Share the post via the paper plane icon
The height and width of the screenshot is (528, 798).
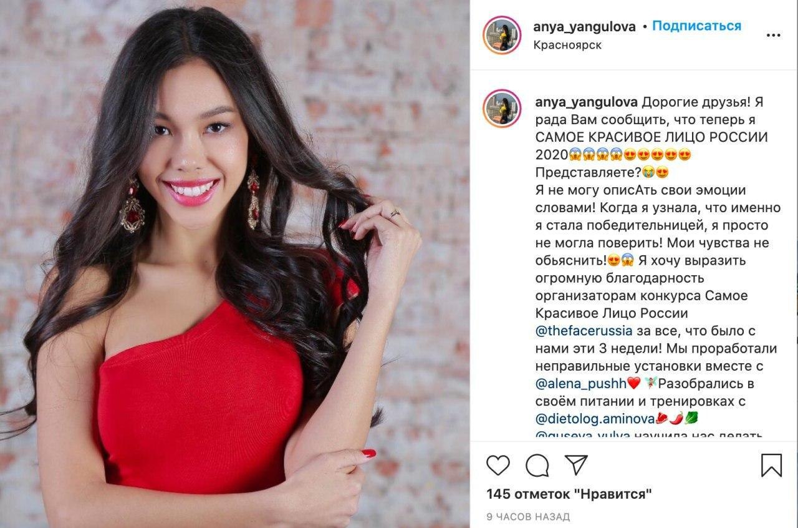[575, 465]
